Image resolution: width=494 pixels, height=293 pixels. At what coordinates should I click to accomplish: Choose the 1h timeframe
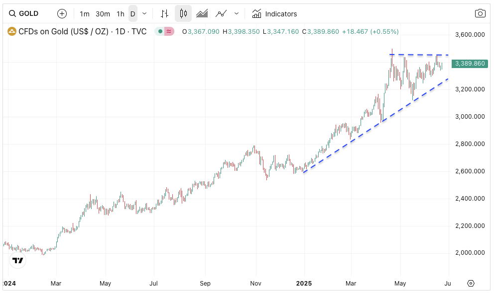(x=121, y=14)
